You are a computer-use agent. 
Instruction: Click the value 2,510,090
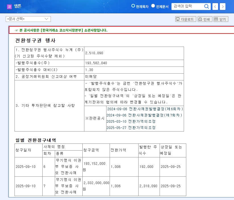tap(94, 53)
